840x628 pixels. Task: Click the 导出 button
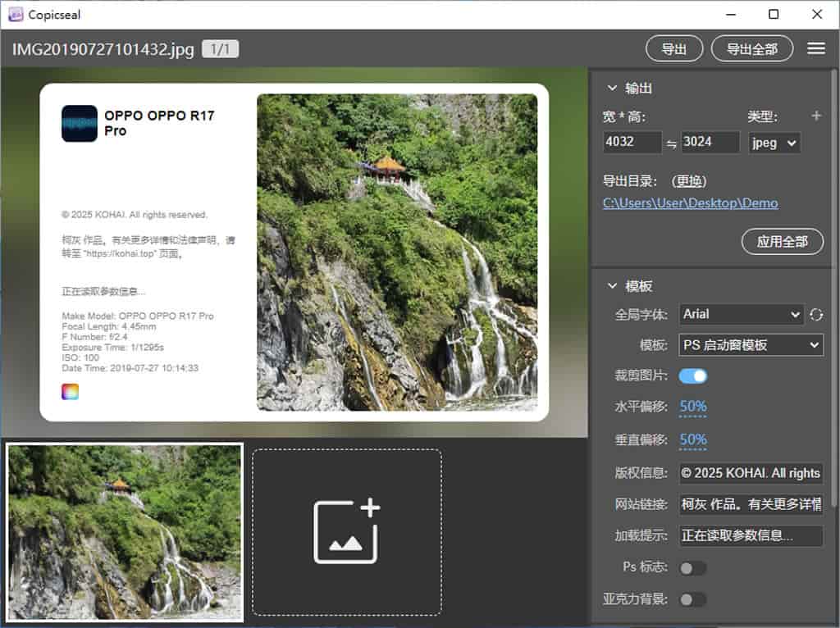[673, 49]
